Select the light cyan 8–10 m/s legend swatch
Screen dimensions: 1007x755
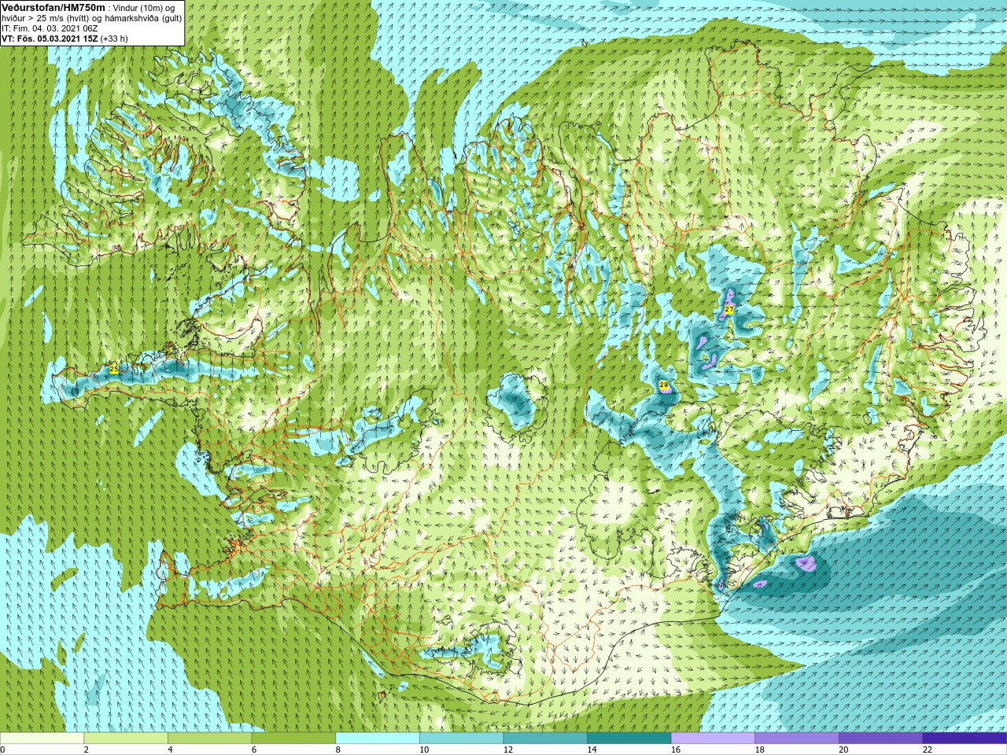[x=378, y=738]
